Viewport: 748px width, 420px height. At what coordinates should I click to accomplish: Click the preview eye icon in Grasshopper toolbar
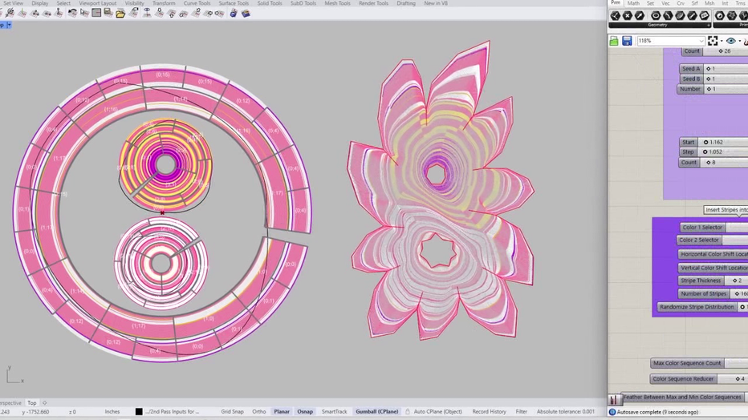[730, 41]
